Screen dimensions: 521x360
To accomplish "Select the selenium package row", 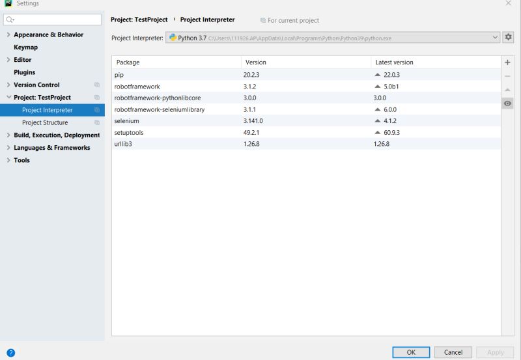I will pyautogui.click(x=306, y=121).
